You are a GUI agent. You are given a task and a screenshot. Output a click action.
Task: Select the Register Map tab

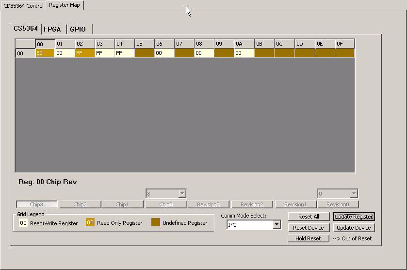65,5
